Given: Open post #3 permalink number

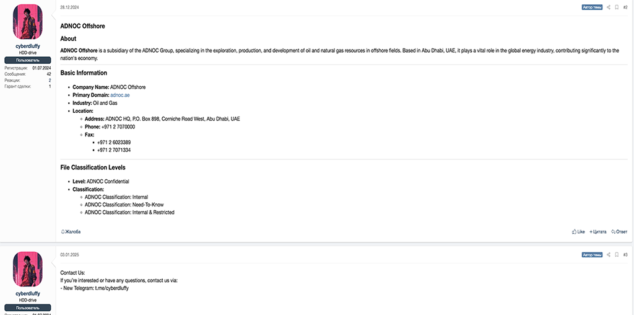Looking at the screenshot, I should (625, 255).
